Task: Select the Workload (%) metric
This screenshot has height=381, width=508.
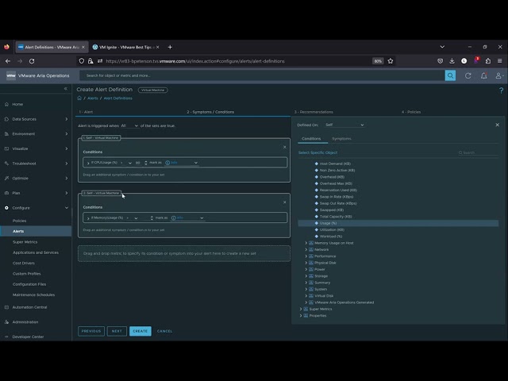Action: pos(330,237)
